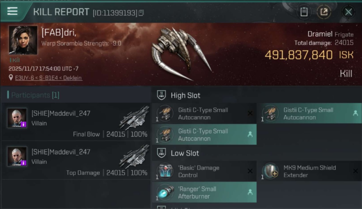Screen dimensions: 362x209
Task: Close the kill report window
Action: (348, 12)
